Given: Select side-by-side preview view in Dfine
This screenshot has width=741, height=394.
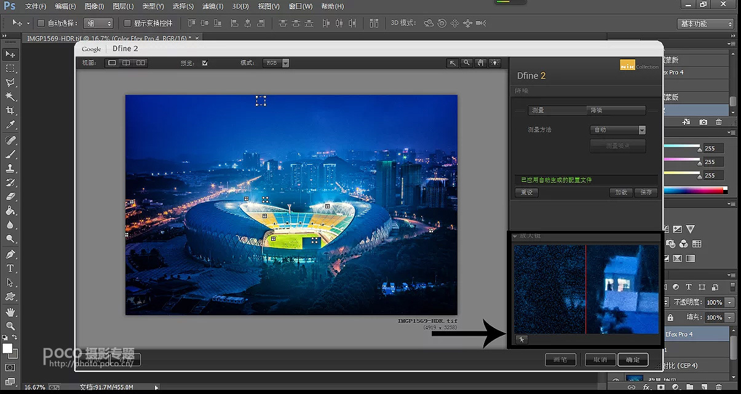Looking at the screenshot, I should pos(141,63).
